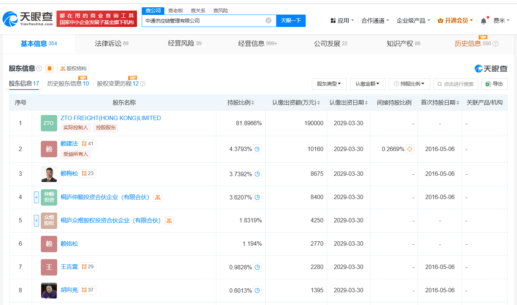Open the pie chart icon for 胡向亮

[257, 290]
